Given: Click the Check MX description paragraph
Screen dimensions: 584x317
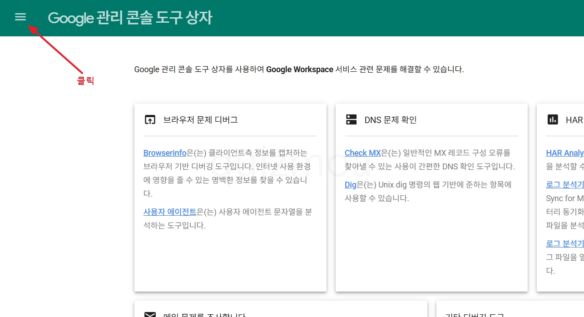Looking at the screenshot, I should (x=430, y=159).
